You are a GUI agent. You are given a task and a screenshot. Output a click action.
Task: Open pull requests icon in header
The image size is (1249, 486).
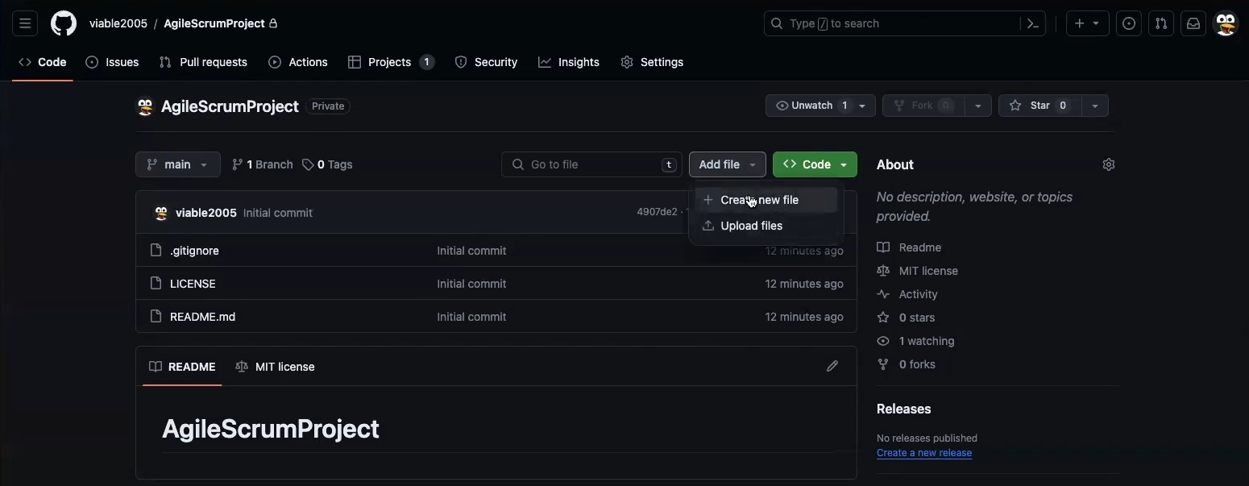[1161, 23]
